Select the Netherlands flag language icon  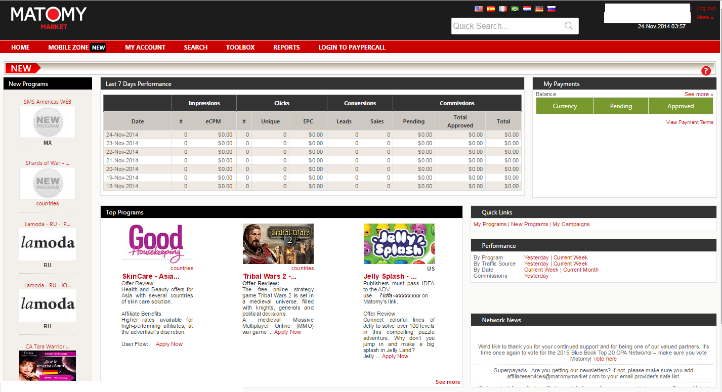(x=527, y=9)
